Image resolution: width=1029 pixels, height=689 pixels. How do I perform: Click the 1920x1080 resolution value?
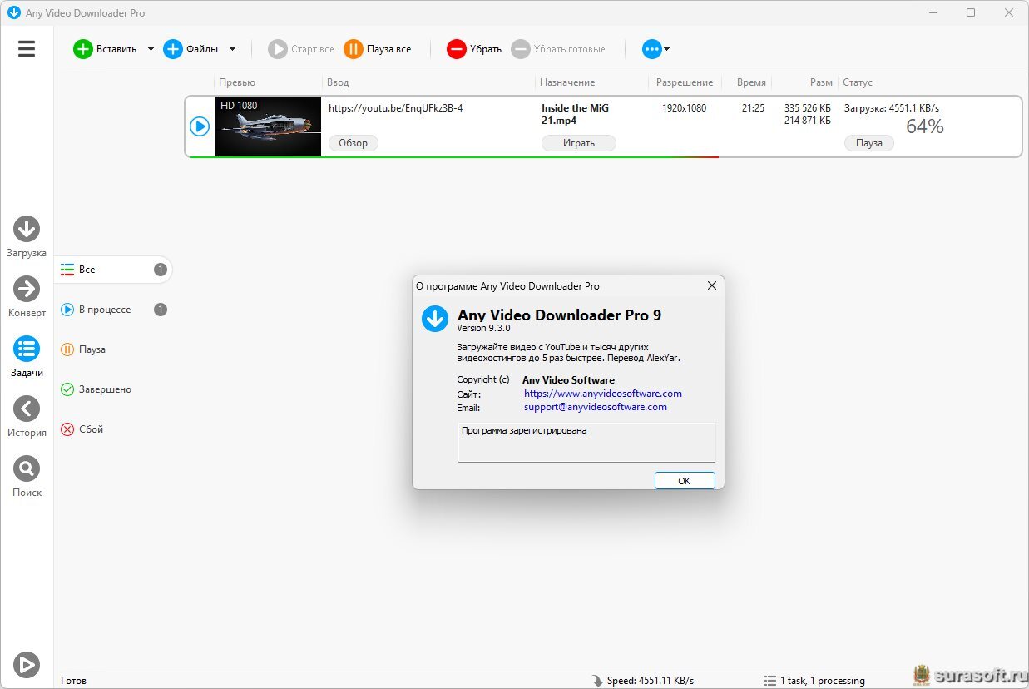(684, 108)
